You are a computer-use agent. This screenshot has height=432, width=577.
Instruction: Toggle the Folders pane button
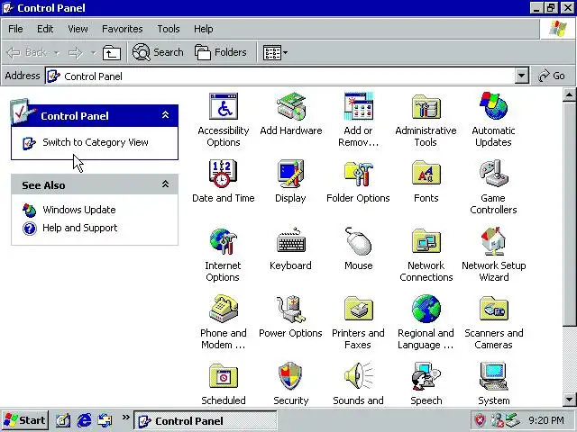click(x=220, y=52)
